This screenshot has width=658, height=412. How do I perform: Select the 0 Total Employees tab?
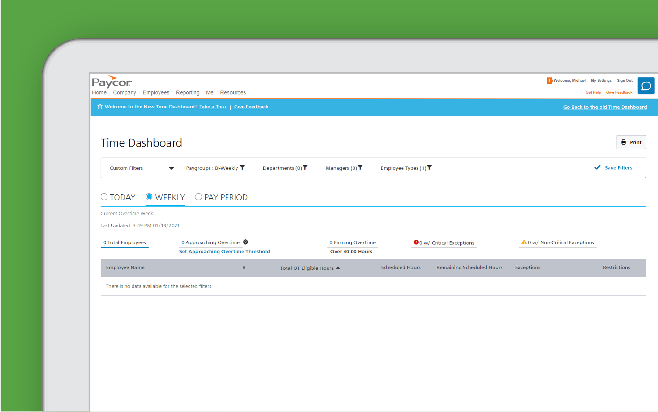tap(125, 243)
